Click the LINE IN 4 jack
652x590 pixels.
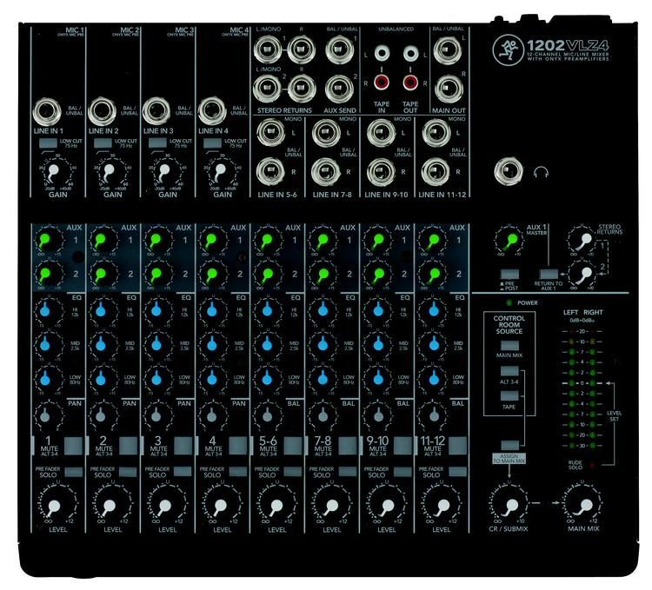(211, 112)
